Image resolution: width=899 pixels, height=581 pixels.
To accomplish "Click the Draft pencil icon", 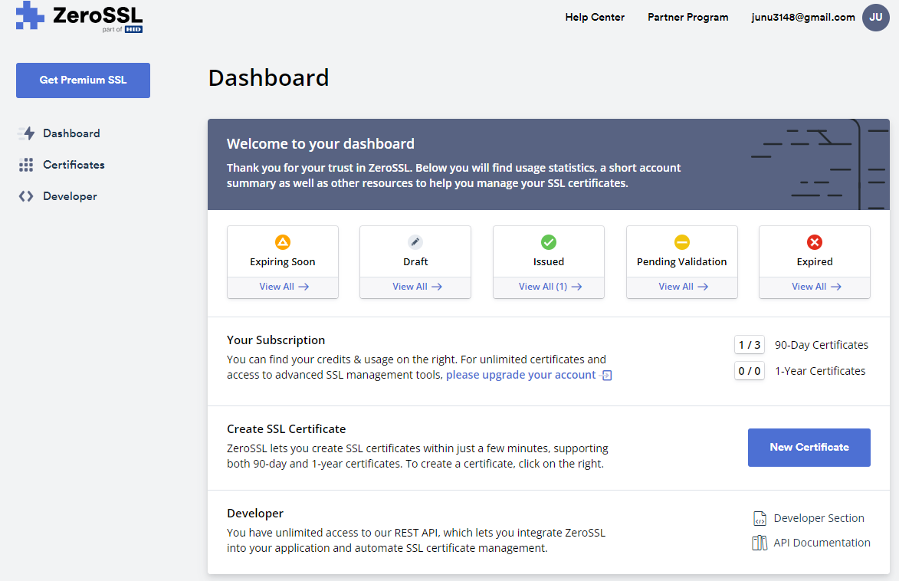I will [x=415, y=242].
